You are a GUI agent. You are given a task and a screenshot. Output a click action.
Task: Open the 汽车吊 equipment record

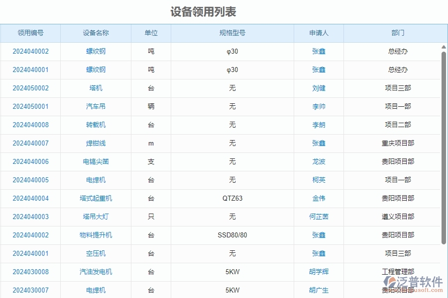pos(95,106)
